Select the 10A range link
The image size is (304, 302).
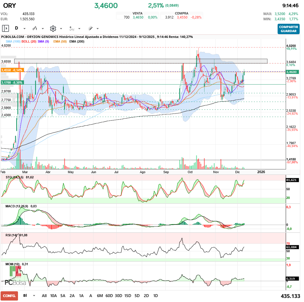pos(53,296)
